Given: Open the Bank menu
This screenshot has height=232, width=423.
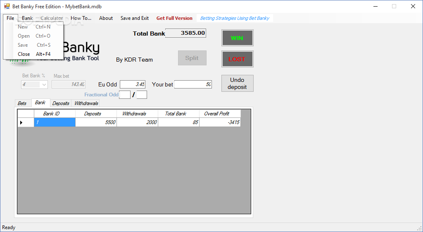Looking at the screenshot, I should click(27, 18).
